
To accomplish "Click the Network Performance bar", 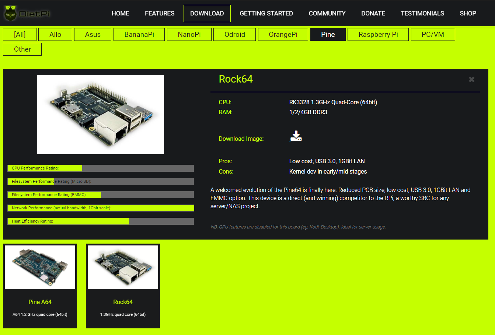I will tap(101, 208).
